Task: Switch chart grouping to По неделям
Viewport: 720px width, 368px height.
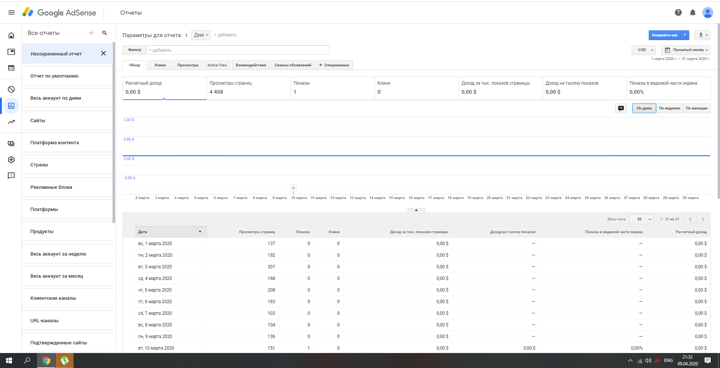Action: pyautogui.click(x=669, y=108)
